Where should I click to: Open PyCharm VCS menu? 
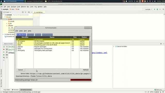[36, 7]
